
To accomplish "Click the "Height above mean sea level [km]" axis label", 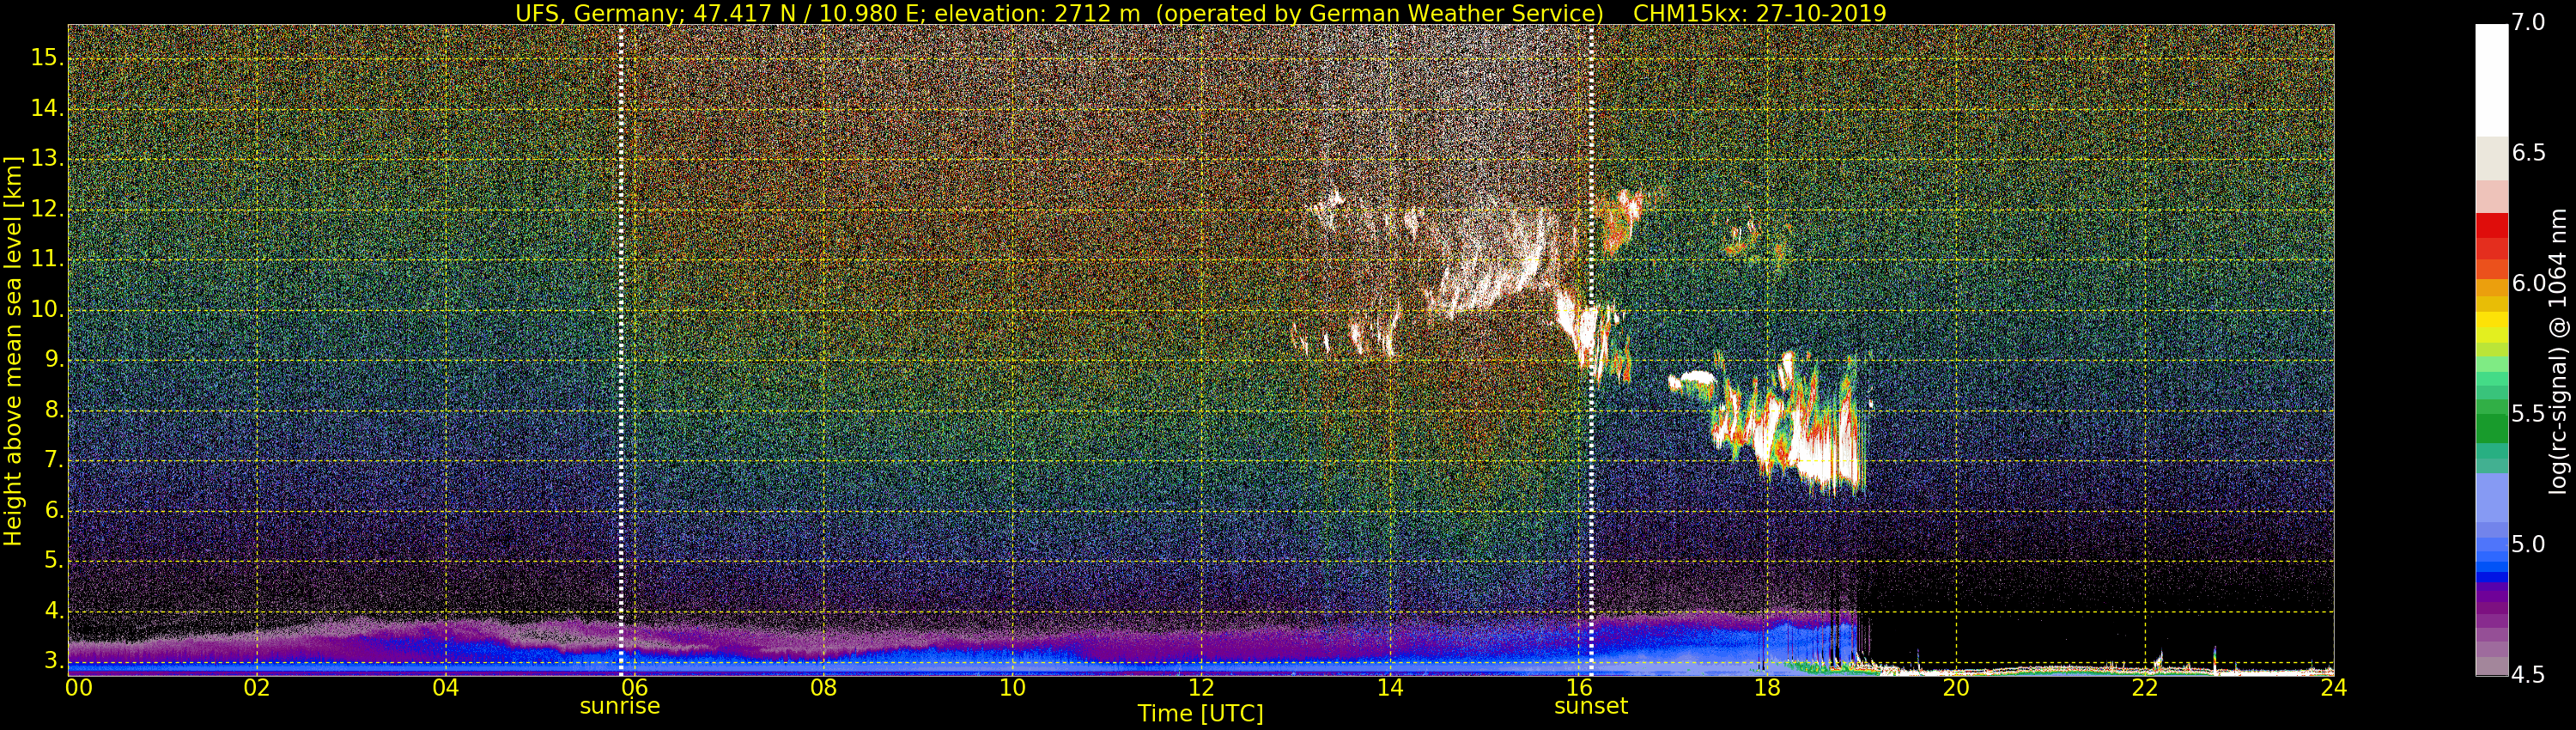I will [x=13, y=351].
